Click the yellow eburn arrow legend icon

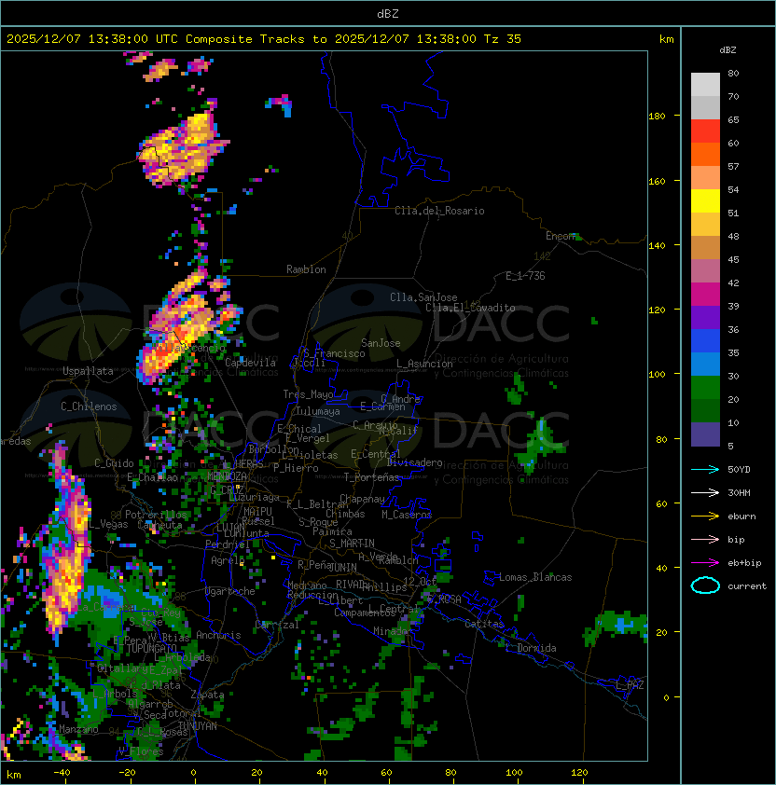click(705, 516)
